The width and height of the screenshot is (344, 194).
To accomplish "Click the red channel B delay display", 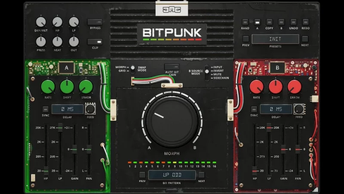I will click(276, 109).
